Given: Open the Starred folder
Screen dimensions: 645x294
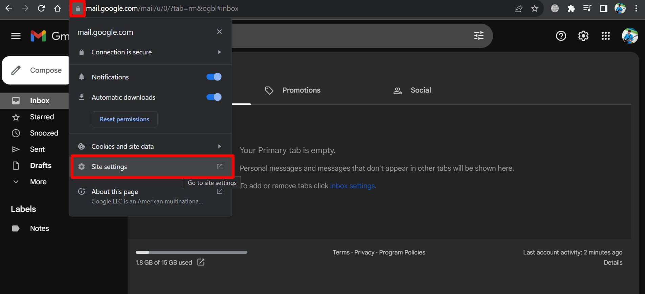Looking at the screenshot, I should coord(34,117).
